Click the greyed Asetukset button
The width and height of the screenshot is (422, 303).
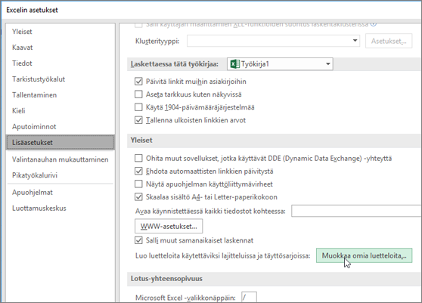[389, 41]
